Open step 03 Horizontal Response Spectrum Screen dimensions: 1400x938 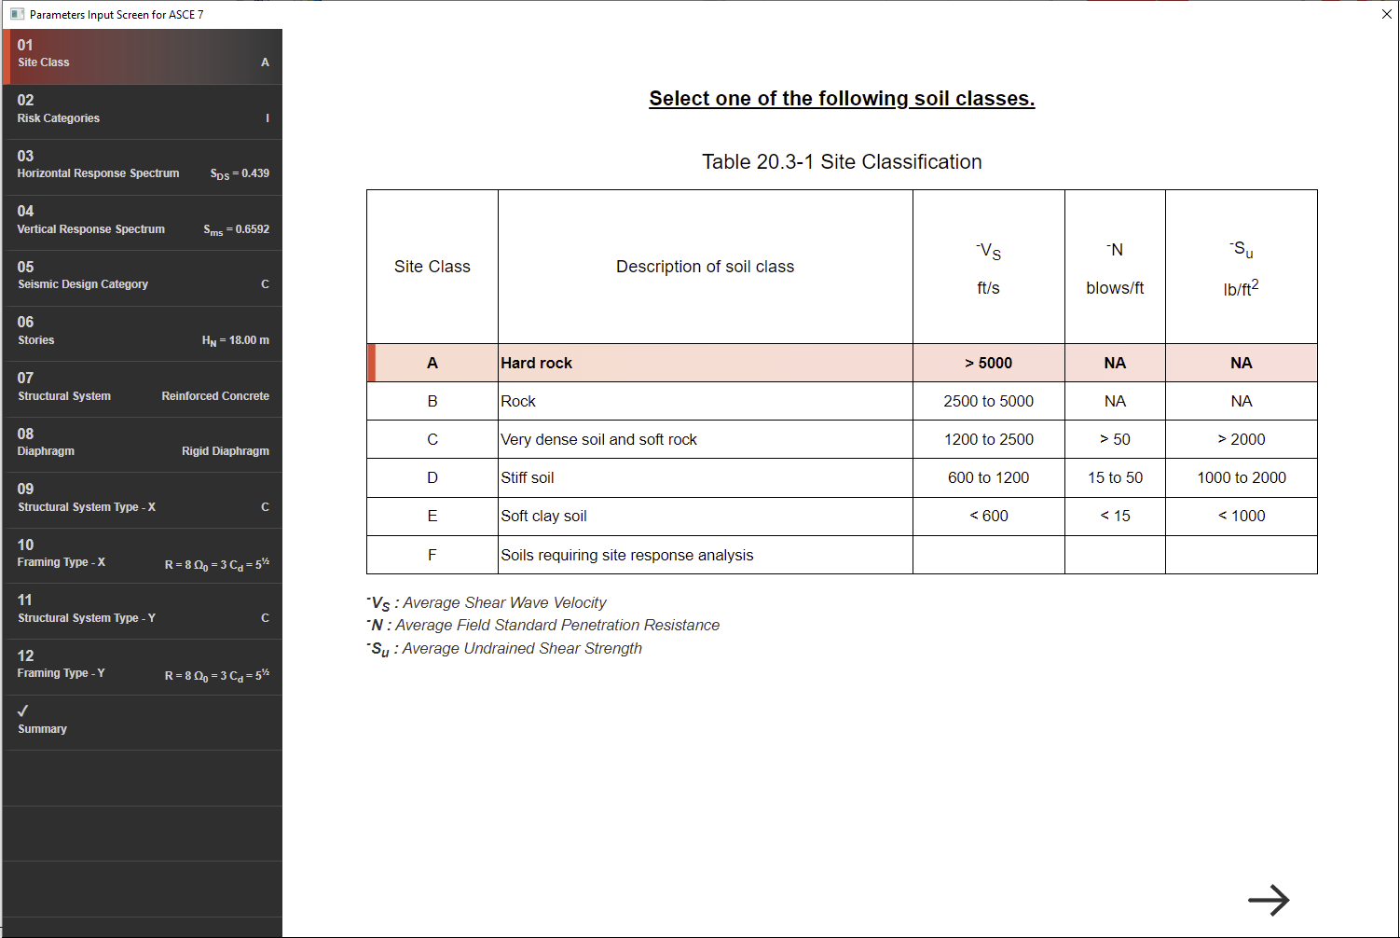(x=141, y=165)
